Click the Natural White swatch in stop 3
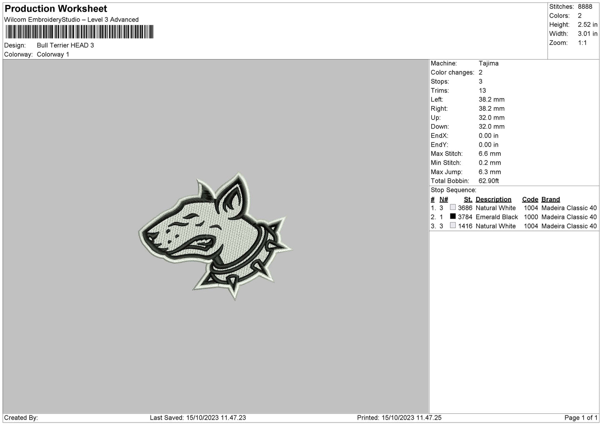 (x=453, y=226)
